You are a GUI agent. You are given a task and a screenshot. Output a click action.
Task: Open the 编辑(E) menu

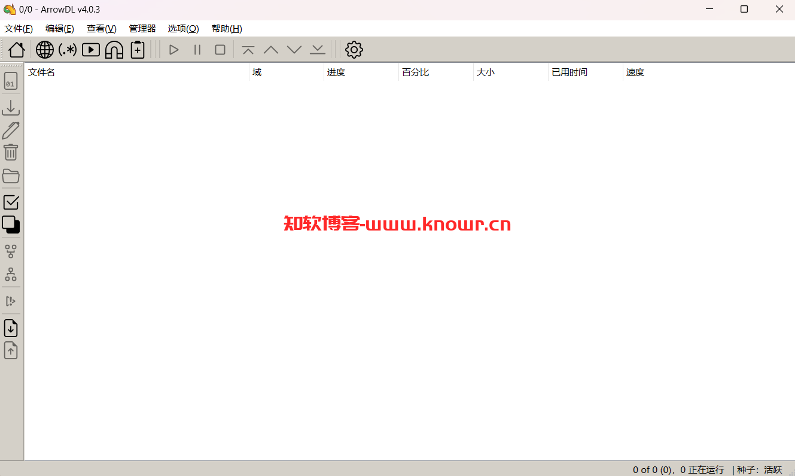coord(60,29)
